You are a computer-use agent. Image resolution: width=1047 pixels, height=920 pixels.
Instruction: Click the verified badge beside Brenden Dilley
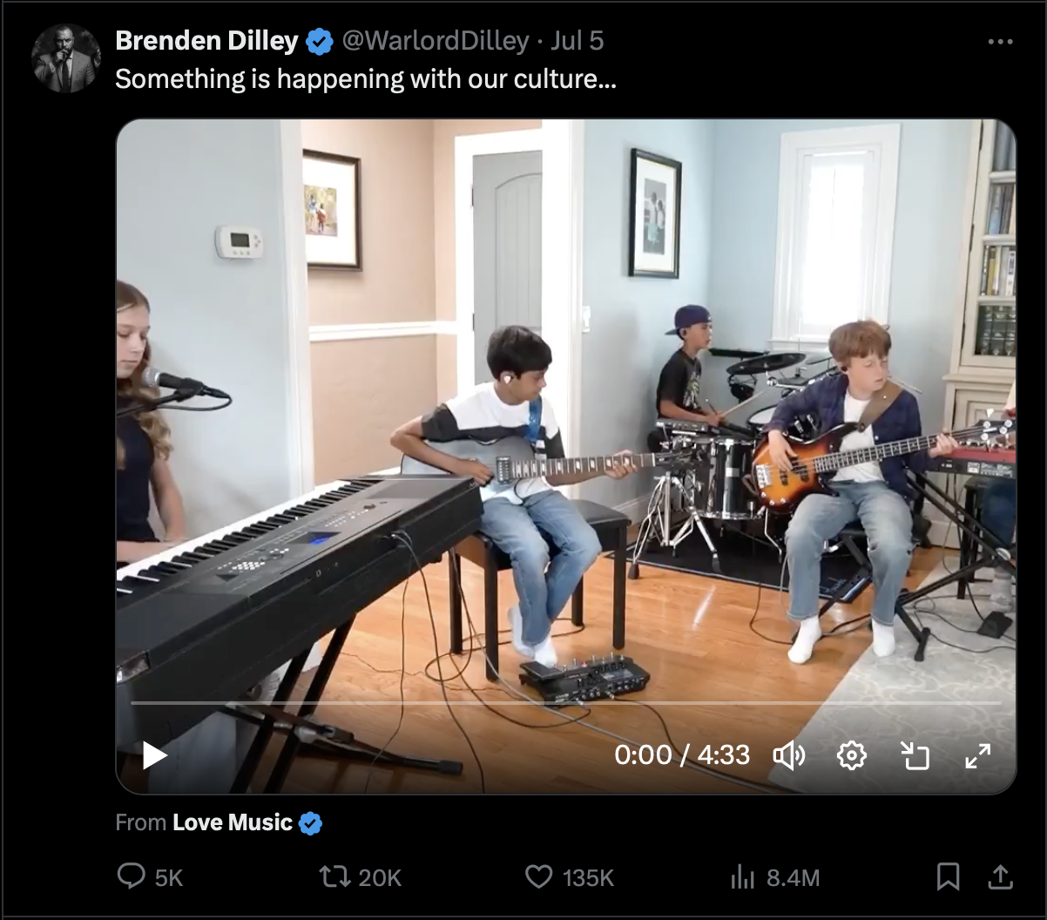coord(319,41)
